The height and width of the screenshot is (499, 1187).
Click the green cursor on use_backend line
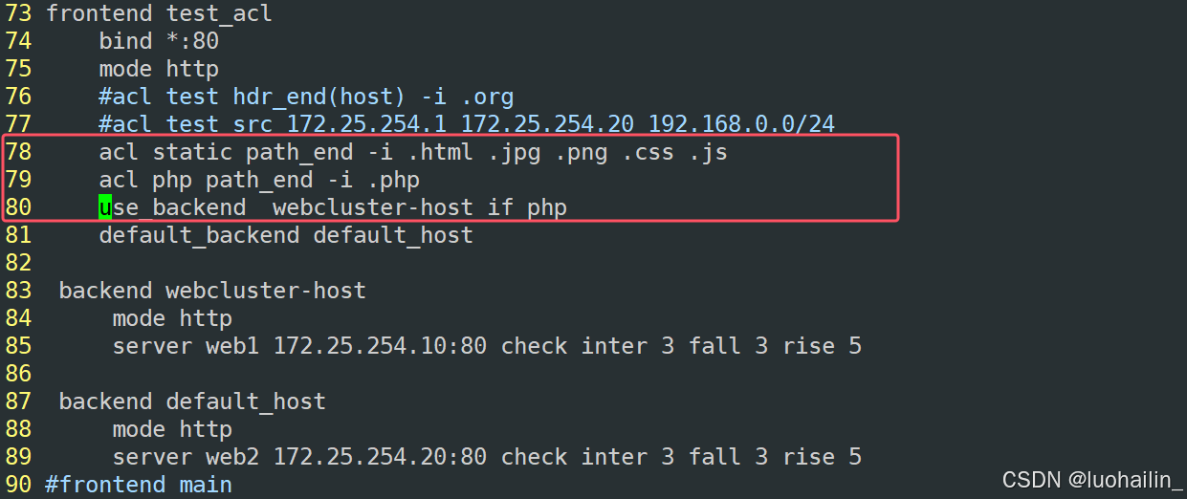(x=105, y=206)
